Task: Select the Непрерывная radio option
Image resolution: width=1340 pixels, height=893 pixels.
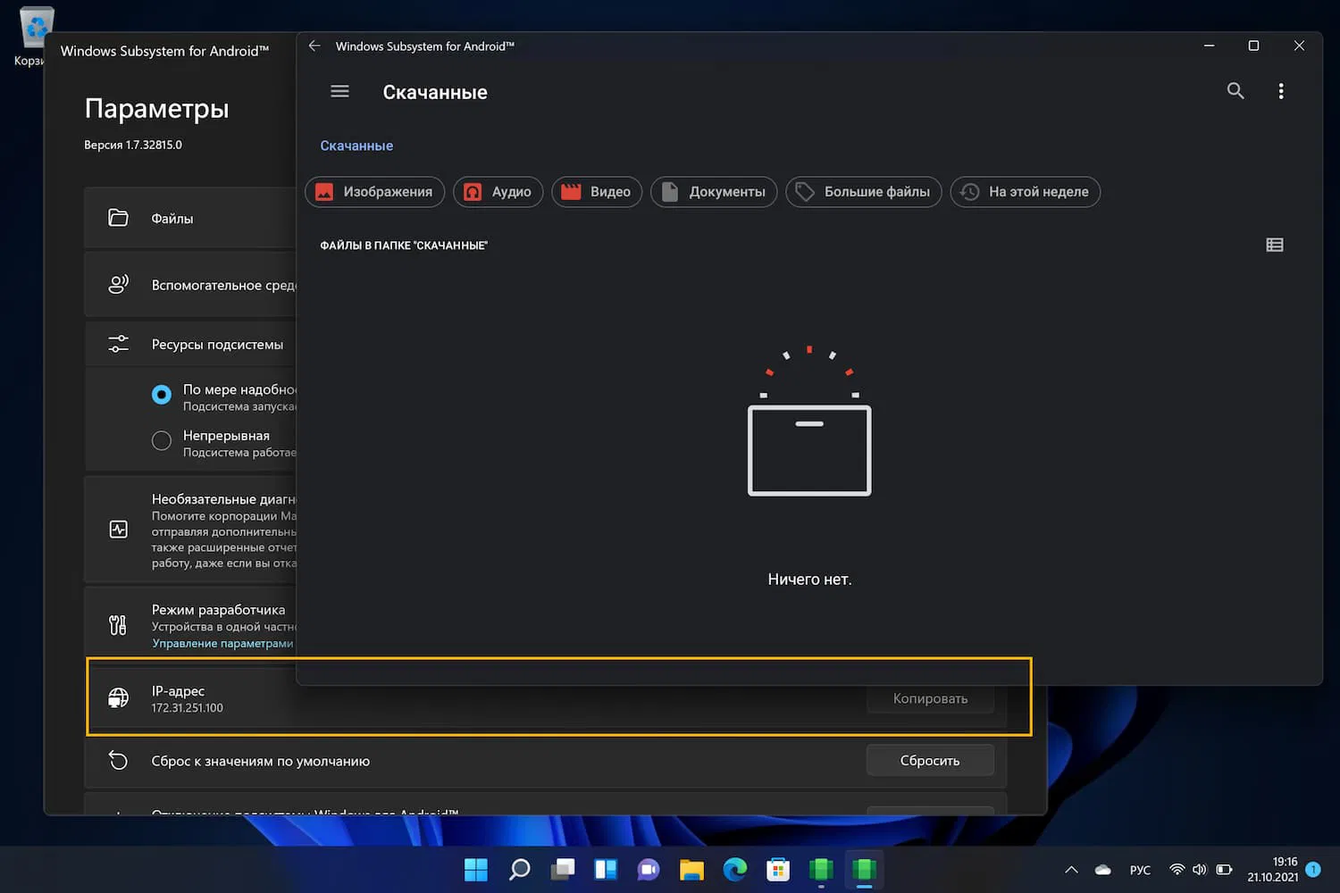Action: click(162, 441)
